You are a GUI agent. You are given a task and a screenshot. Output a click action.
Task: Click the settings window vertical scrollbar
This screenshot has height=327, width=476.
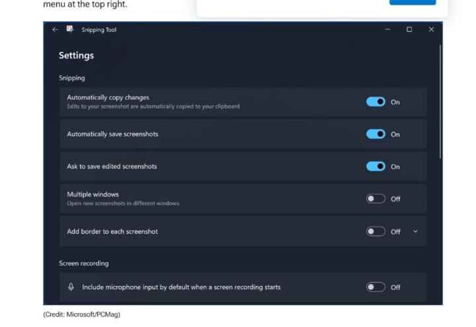point(440,102)
